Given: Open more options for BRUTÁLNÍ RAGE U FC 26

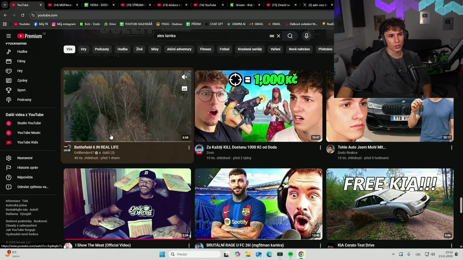Looking at the screenshot, I should pyautogui.click(x=320, y=246).
